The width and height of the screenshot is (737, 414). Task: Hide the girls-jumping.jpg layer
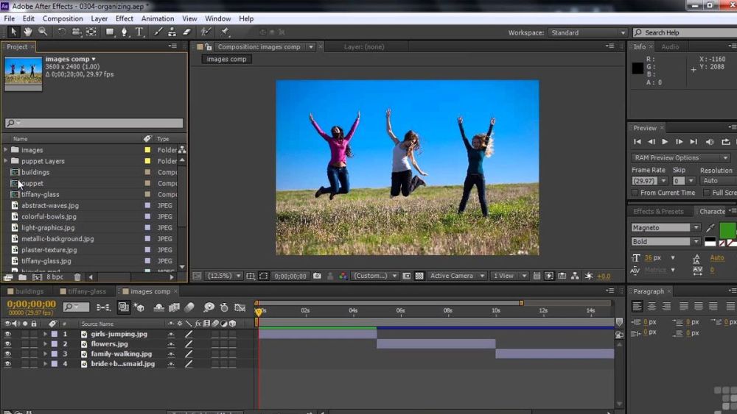point(7,334)
